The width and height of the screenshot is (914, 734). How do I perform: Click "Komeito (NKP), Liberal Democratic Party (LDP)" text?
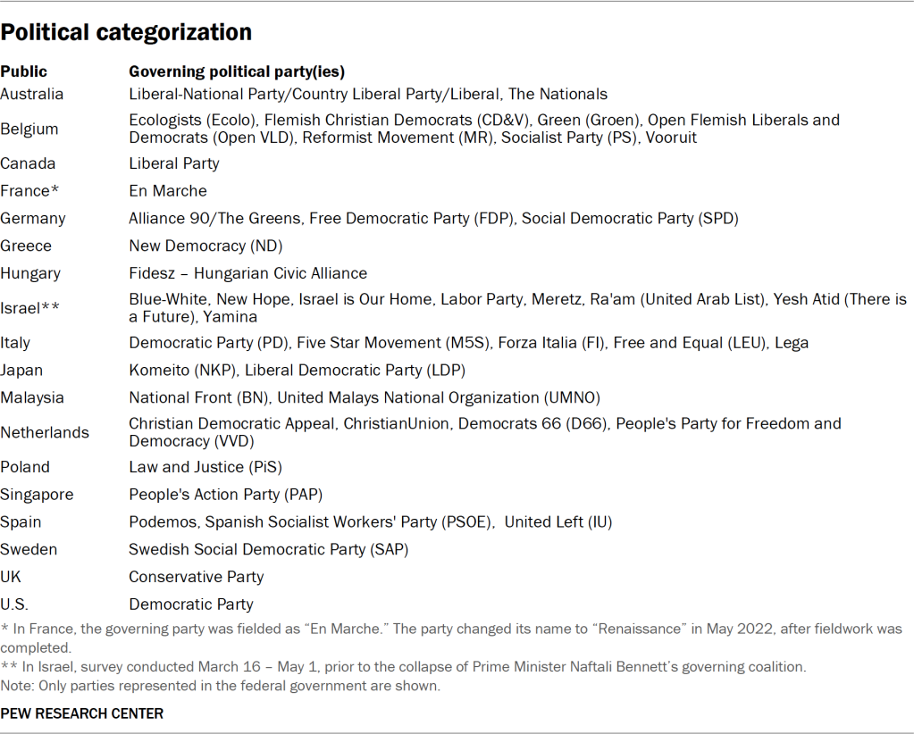[297, 370]
